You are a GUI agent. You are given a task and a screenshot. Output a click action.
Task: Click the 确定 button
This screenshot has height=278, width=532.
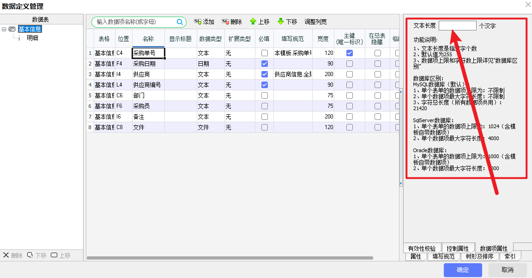(463, 270)
